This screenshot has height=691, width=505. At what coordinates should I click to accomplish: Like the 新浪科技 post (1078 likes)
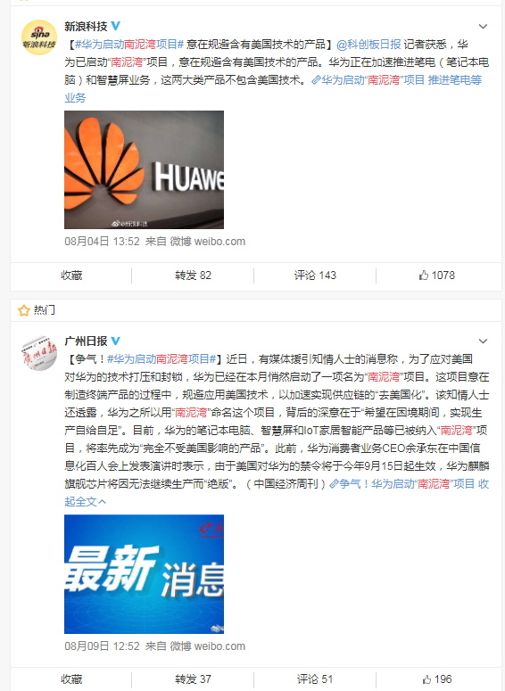(436, 276)
